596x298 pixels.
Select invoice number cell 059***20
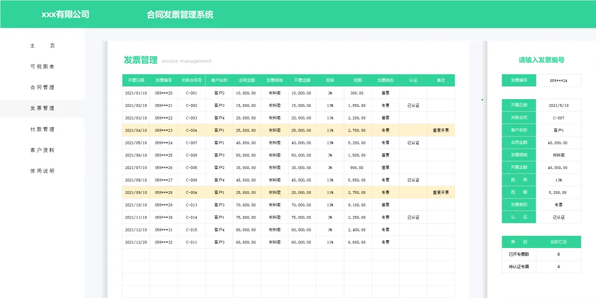[x=163, y=93]
